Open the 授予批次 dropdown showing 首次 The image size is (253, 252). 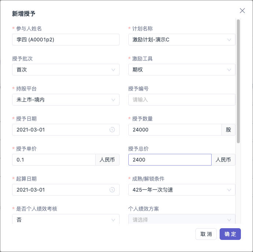(66, 70)
